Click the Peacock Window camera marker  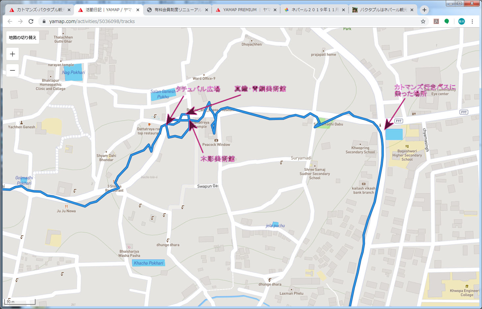216,140
